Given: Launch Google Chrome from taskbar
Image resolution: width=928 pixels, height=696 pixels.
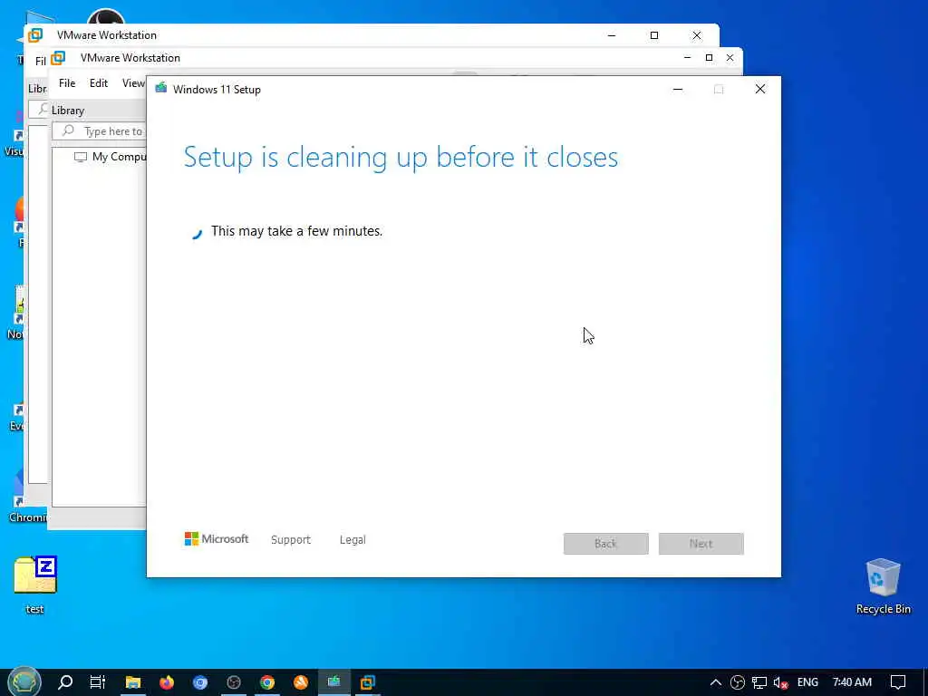Looking at the screenshot, I should tap(267, 682).
